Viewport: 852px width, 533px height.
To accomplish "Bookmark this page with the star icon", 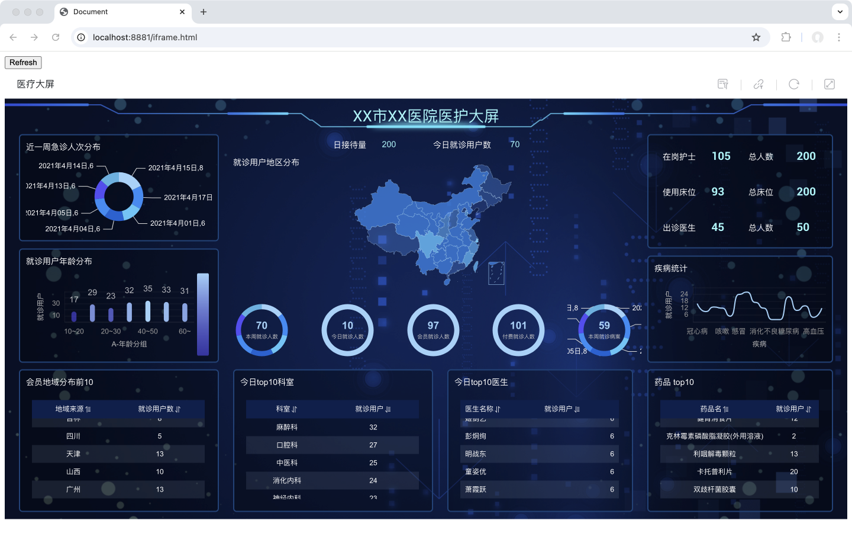I will point(756,37).
